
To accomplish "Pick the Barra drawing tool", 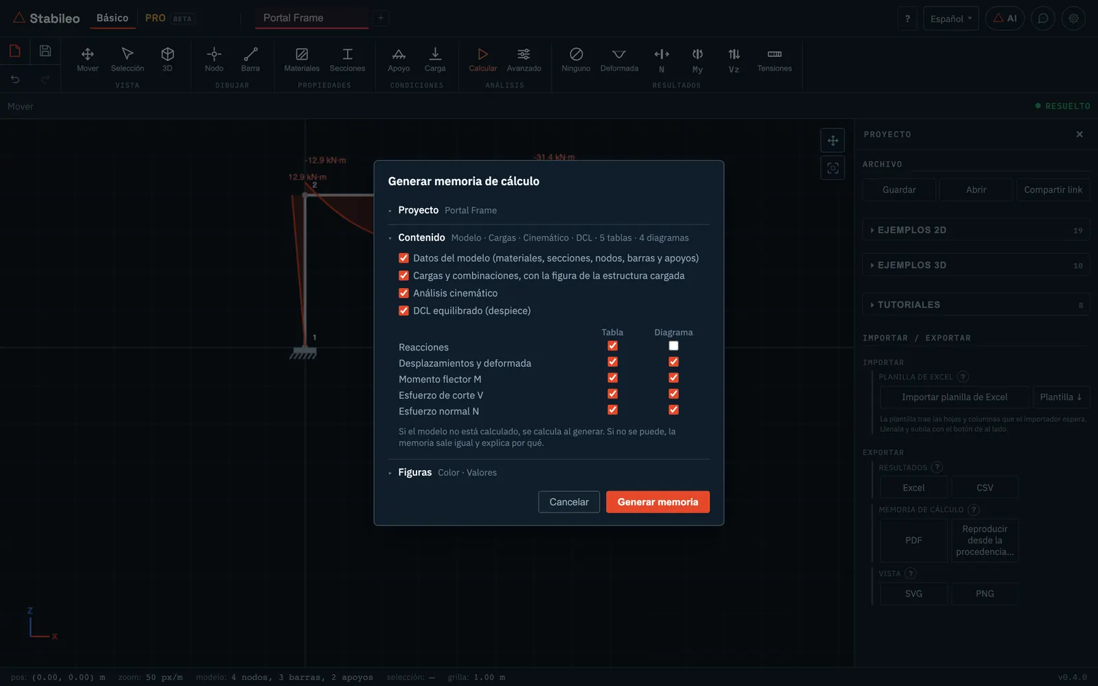I will point(250,60).
